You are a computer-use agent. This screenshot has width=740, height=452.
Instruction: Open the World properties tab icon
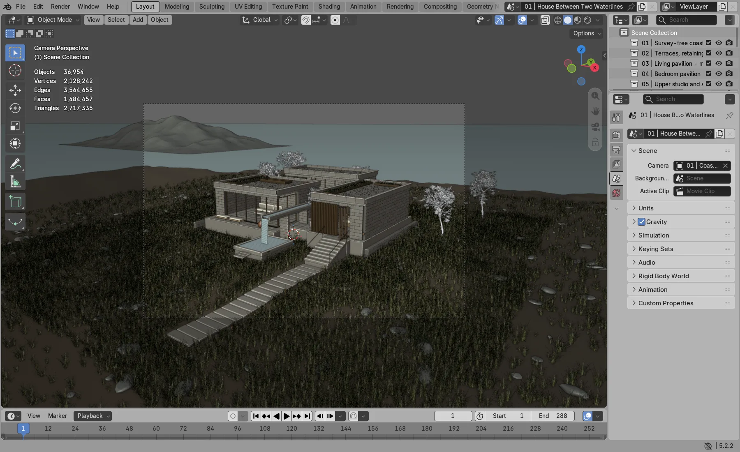pos(616,193)
